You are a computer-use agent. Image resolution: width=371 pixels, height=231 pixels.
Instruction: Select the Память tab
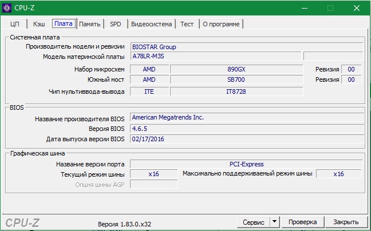(90, 24)
